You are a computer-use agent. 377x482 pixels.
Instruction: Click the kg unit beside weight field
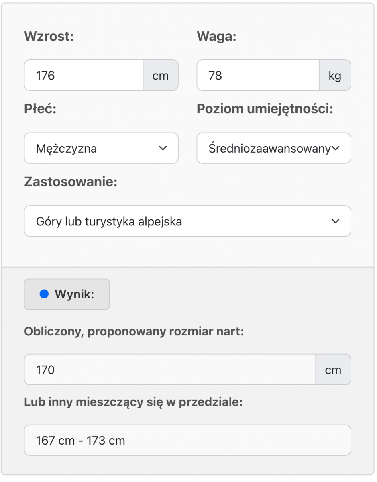pos(335,76)
